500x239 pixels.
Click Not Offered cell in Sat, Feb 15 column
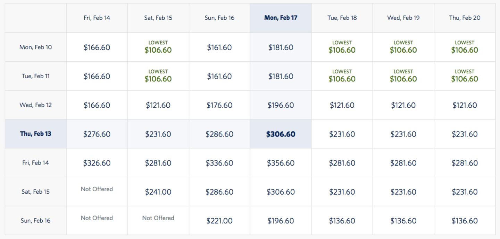tap(158, 218)
